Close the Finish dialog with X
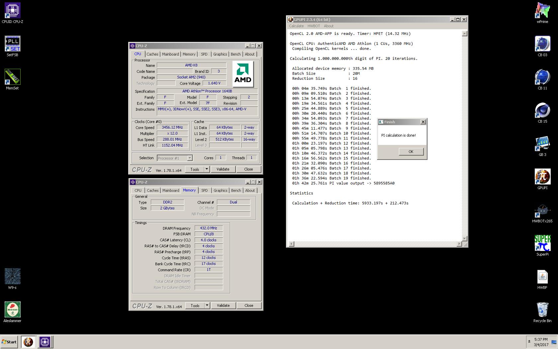558x349 pixels. click(x=423, y=122)
